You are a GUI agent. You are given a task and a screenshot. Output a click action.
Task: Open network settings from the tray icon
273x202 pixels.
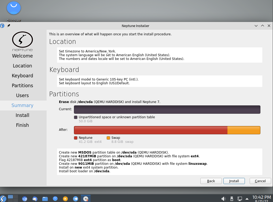[239, 199]
